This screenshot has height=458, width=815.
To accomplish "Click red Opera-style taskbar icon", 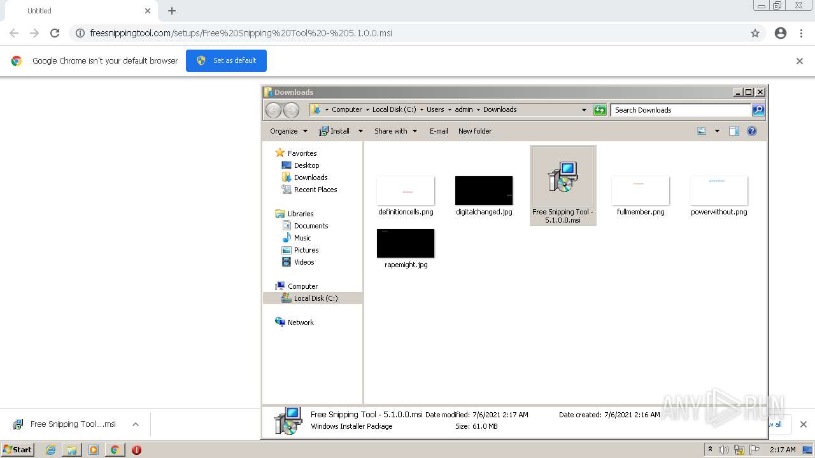I will coord(136,450).
